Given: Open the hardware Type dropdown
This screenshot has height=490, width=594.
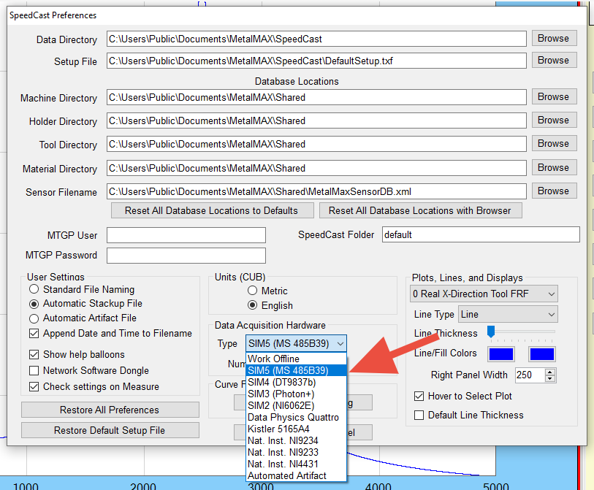Looking at the screenshot, I should point(296,343).
